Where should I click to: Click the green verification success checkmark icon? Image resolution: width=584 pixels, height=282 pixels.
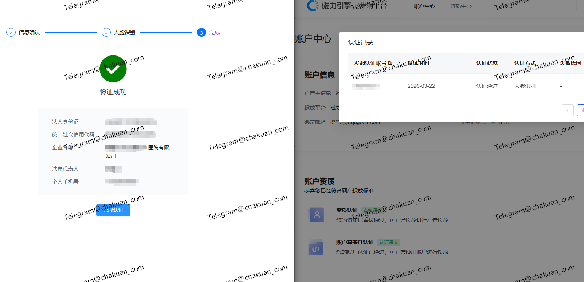pyautogui.click(x=113, y=69)
